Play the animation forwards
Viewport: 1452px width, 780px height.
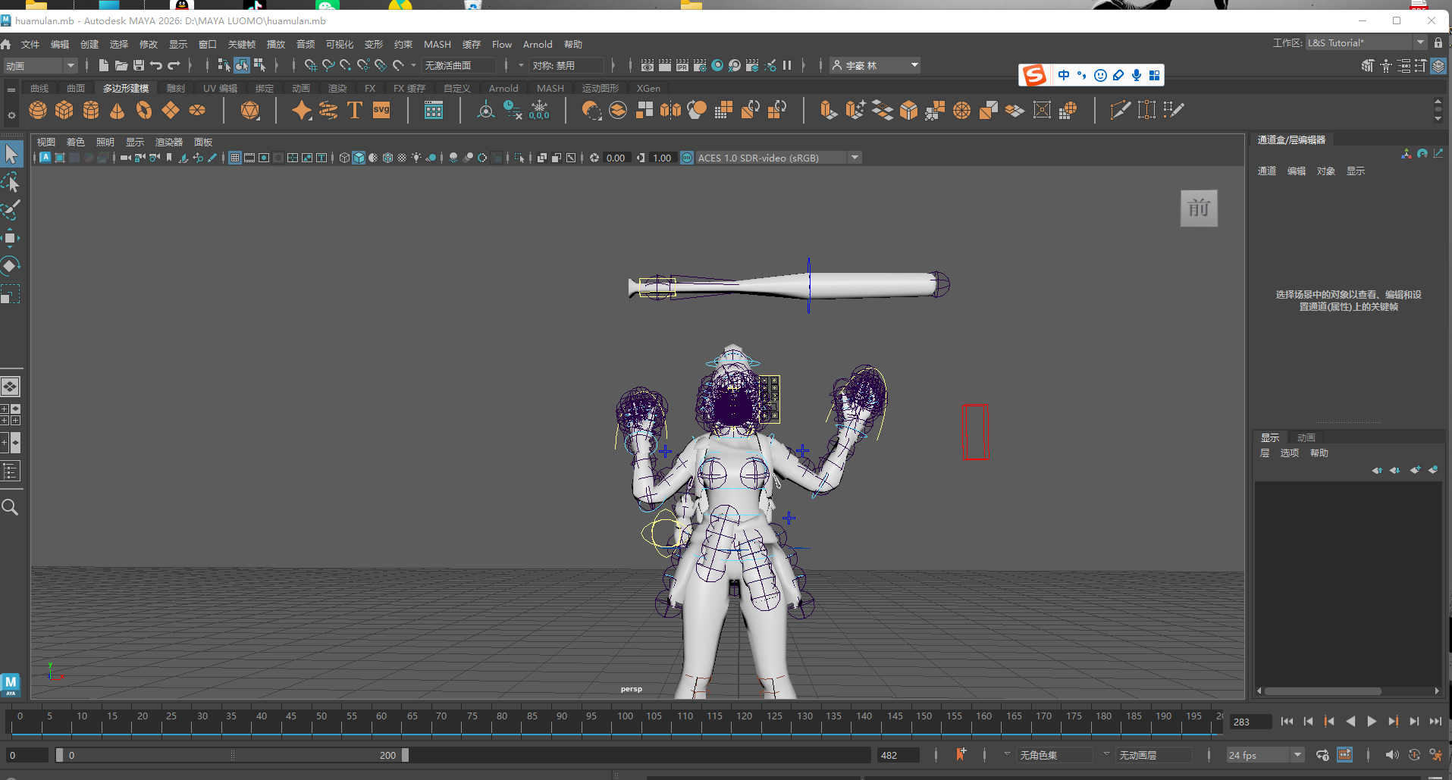(x=1372, y=722)
